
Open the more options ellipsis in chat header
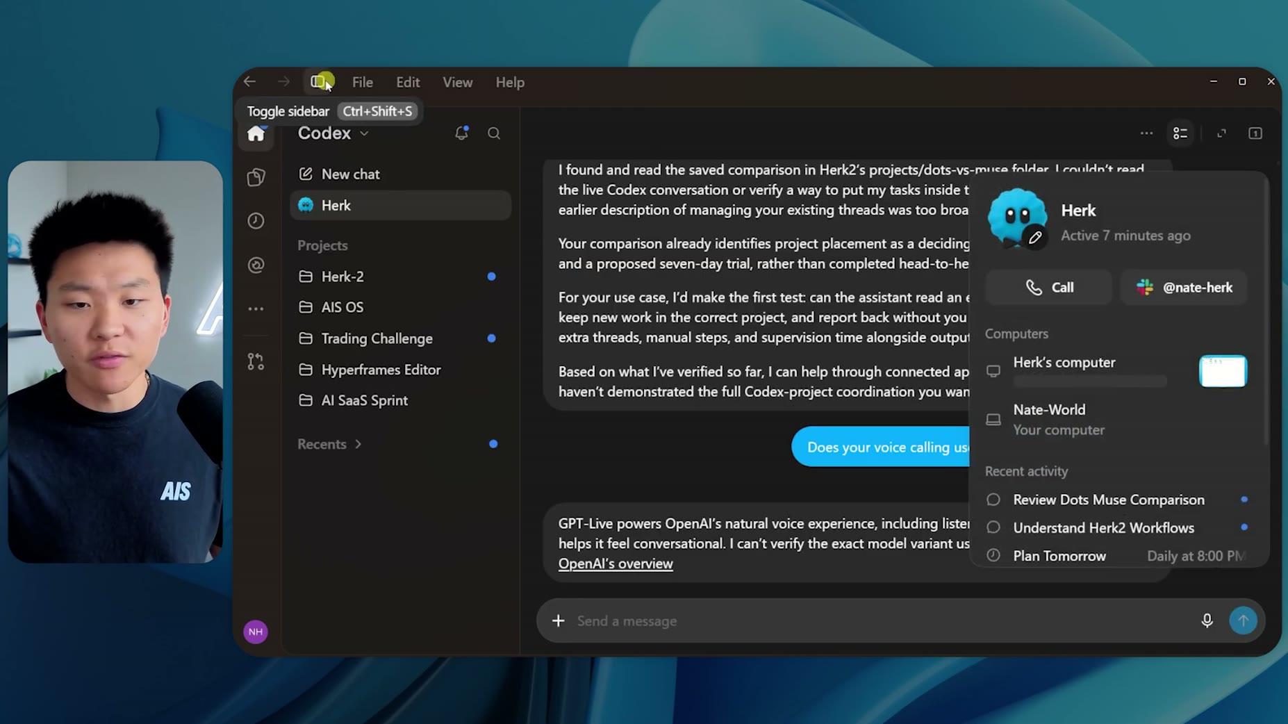[1146, 133]
